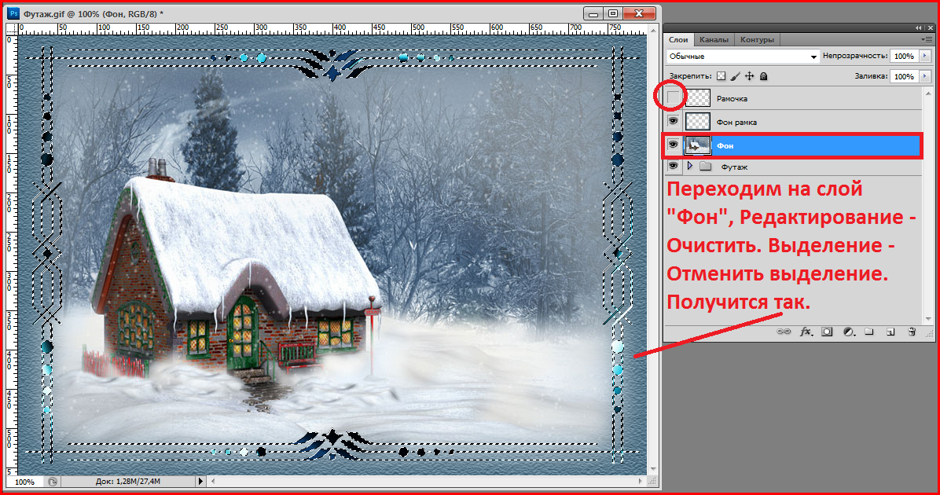Image resolution: width=940 pixels, height=495 pixels.
Task: Click the document vertical scrollbar down arrow
Action: pyautogui.click(x=653, y=469)
